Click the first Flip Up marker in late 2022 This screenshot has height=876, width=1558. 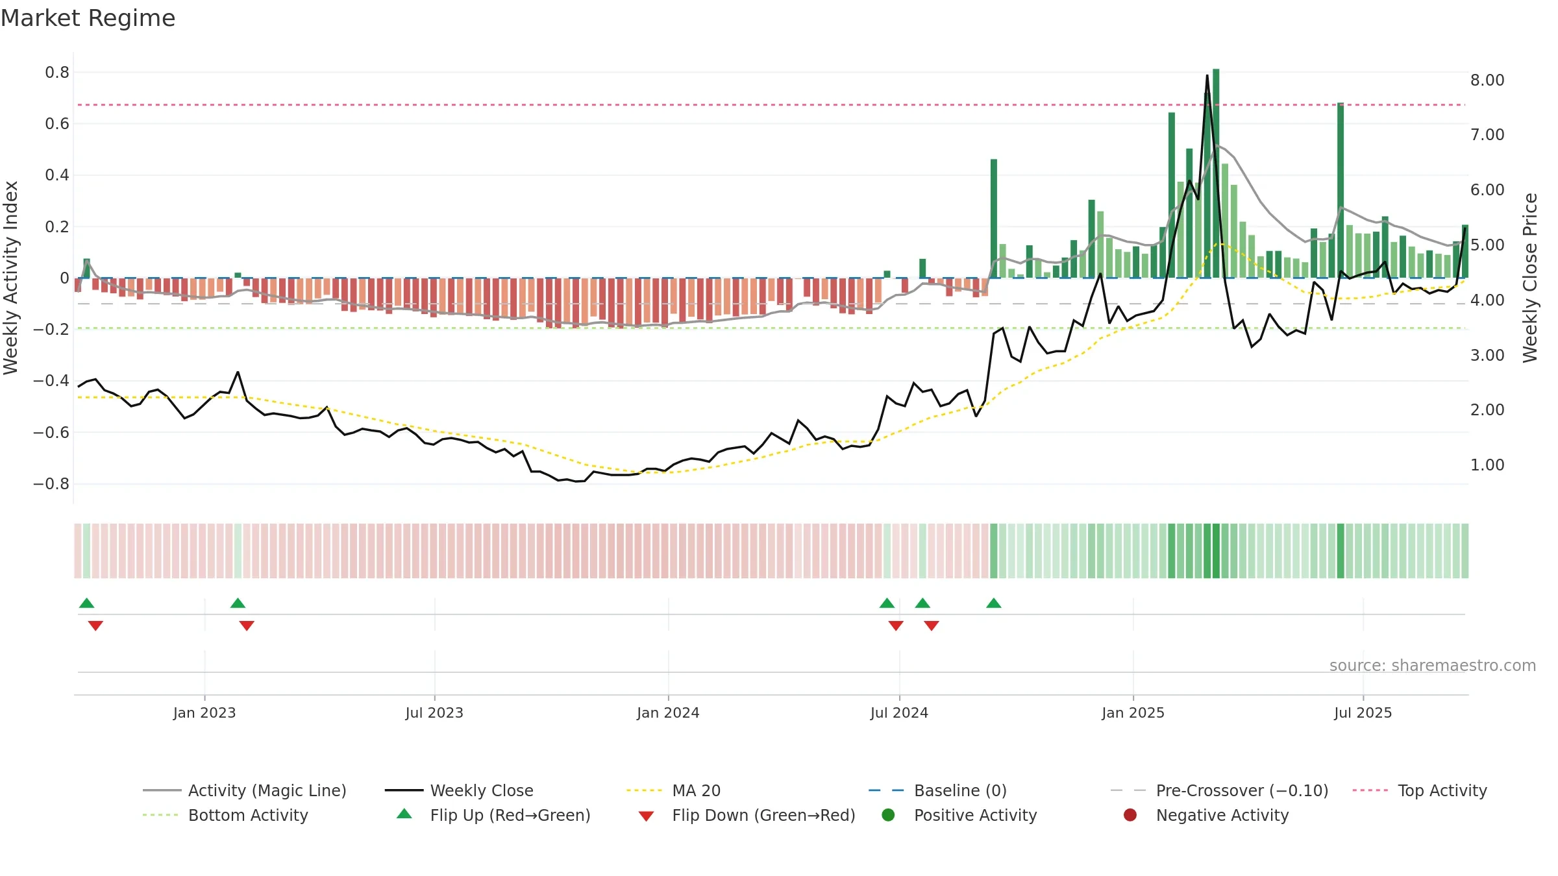click(x=86, y=603)
